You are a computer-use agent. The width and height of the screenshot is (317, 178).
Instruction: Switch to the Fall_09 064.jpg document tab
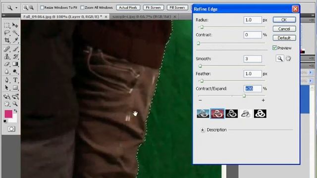point(63,17)
